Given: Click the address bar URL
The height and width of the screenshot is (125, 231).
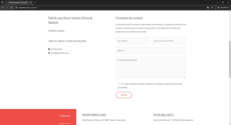Looking at the screenshot, I should [28, 8].
